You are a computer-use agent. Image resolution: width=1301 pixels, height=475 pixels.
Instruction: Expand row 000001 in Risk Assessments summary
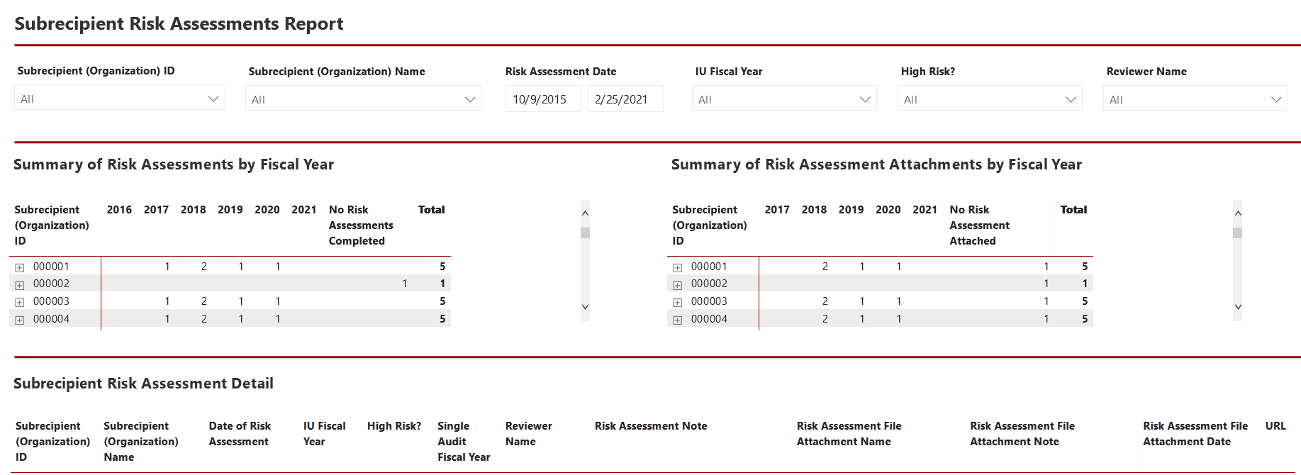tap(20, 267)
